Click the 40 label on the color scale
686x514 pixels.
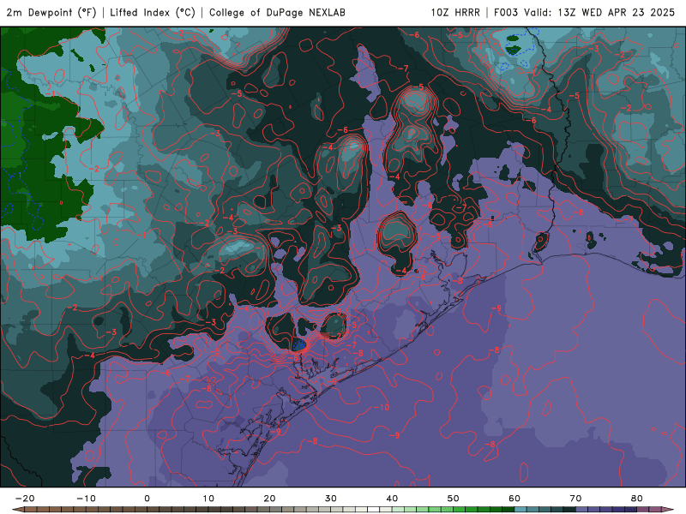coord(392,499)
